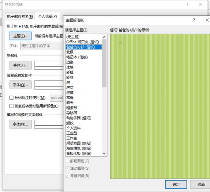Toggle 标记批注时使用 checkbox
This screenshot has width=210, height=192.
[12, 98]
